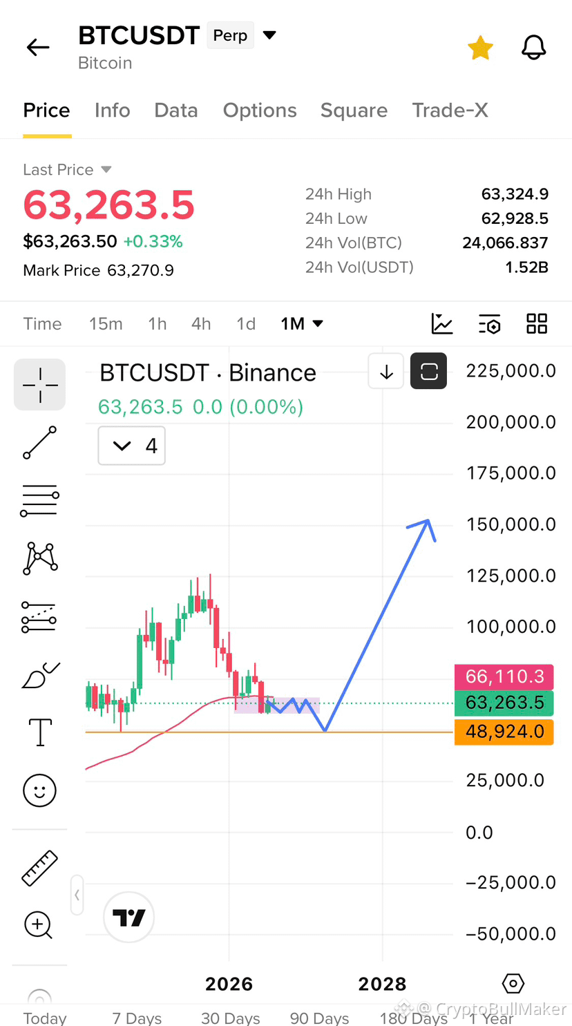The image size is (572, 1026).
Task: Select the 4h interval
Action: pos(201,324)
